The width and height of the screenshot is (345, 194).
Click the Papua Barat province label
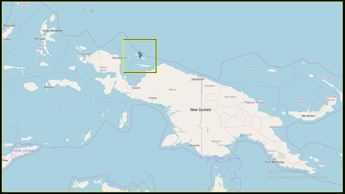(x=104, y=68)
